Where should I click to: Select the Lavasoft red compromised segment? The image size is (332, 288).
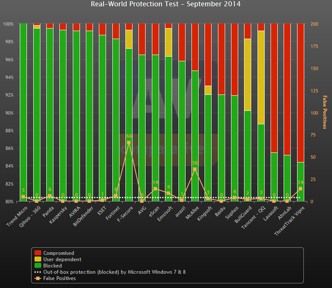point(274,88)
